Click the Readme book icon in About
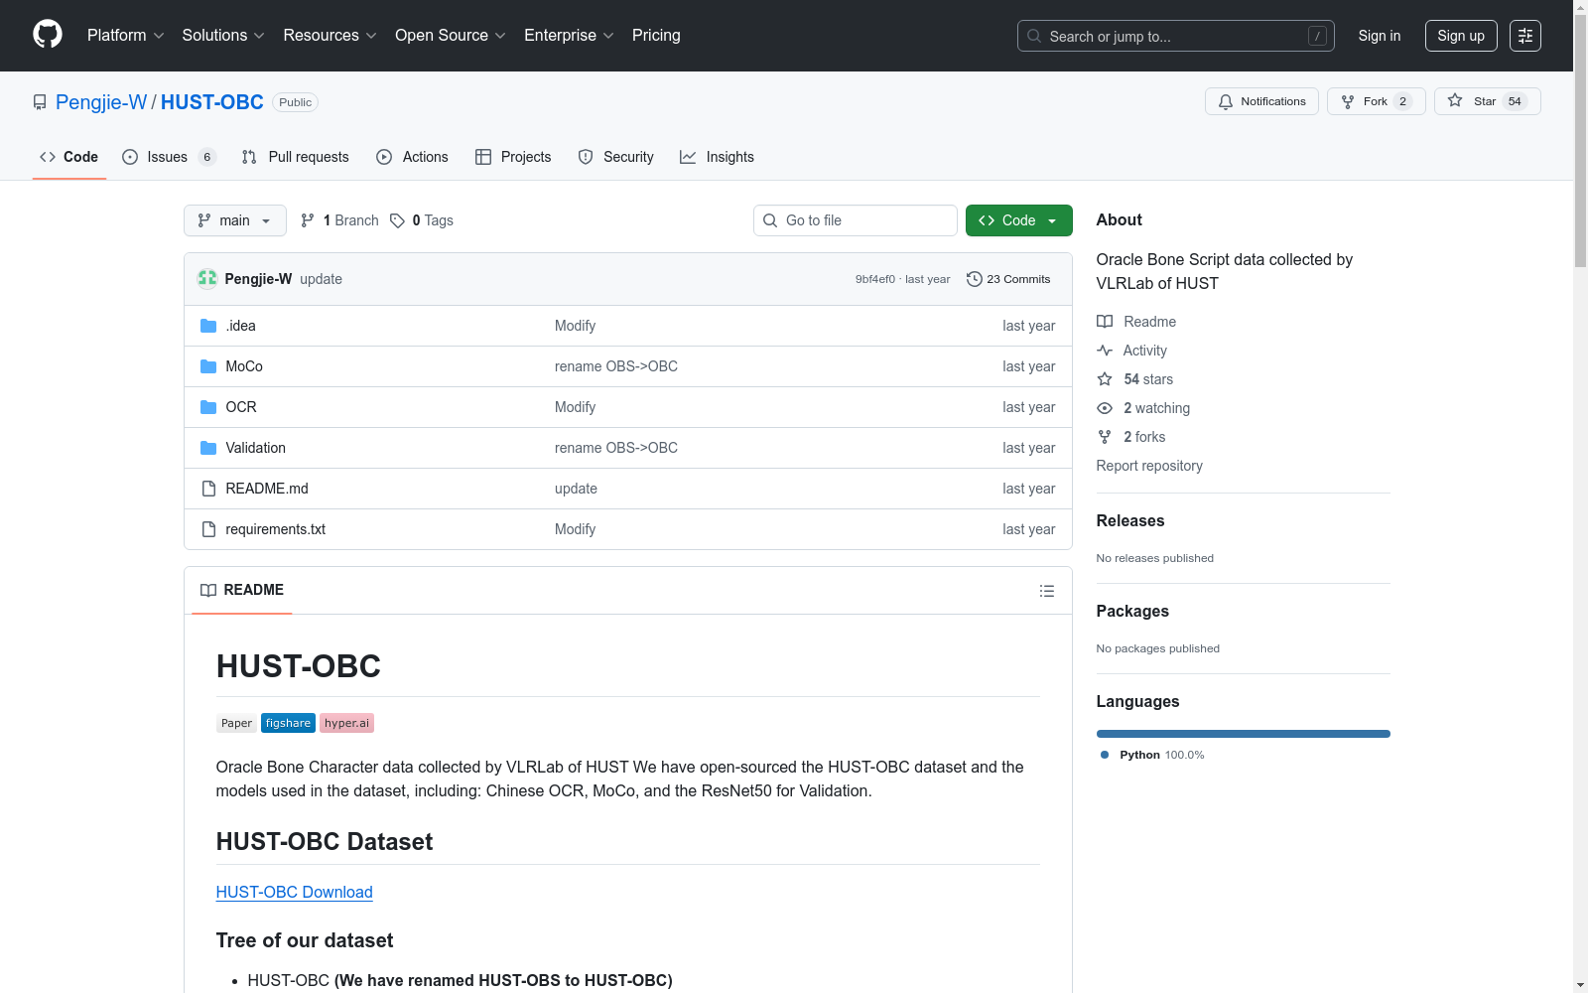This screenshot has width=1588, height=993. click(1105, 322)
